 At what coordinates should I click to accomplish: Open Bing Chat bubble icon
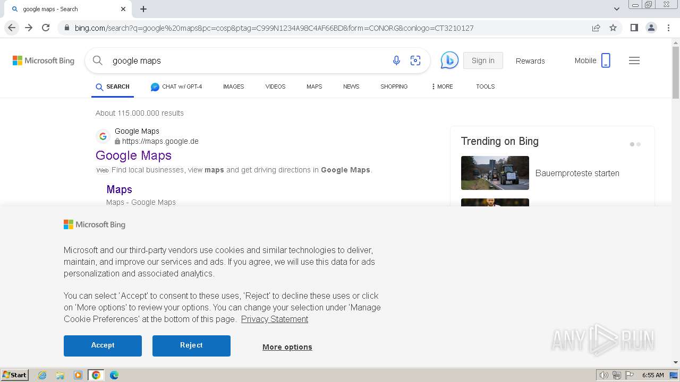point(449,60)
